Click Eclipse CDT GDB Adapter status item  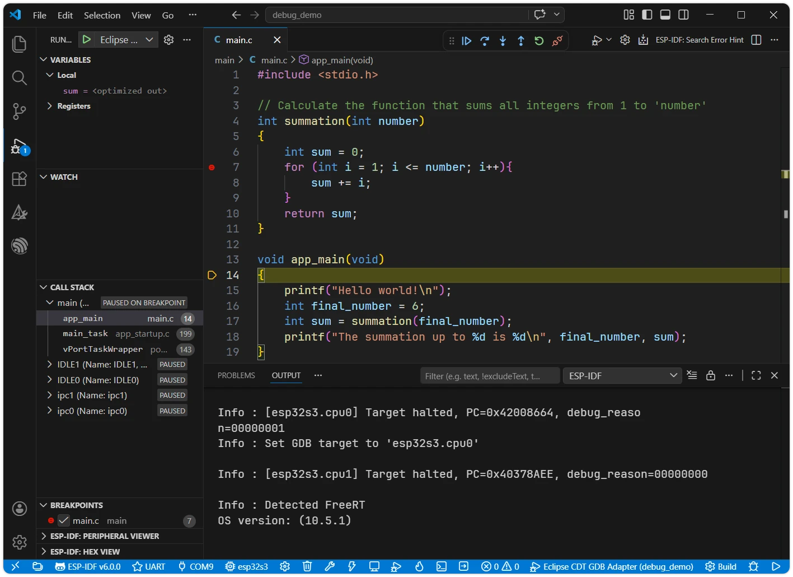(x=612, y=566)
